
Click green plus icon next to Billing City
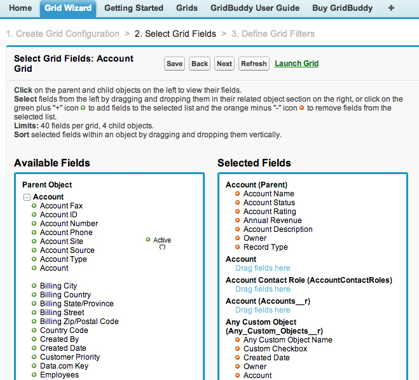(x=34, y=286)
